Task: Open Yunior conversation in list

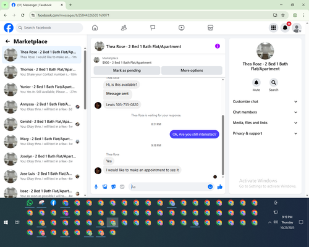Action: tap(41, 90)
